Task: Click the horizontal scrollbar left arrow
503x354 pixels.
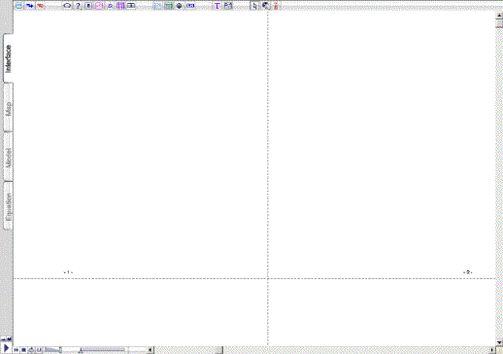Action: (x=151, y=350)
